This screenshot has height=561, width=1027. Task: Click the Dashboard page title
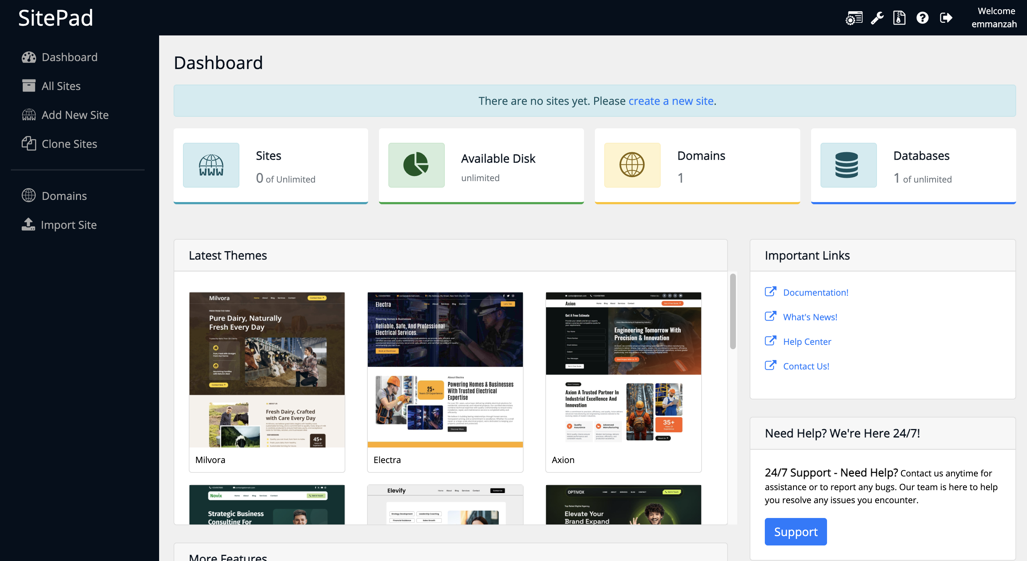point(218,63)
